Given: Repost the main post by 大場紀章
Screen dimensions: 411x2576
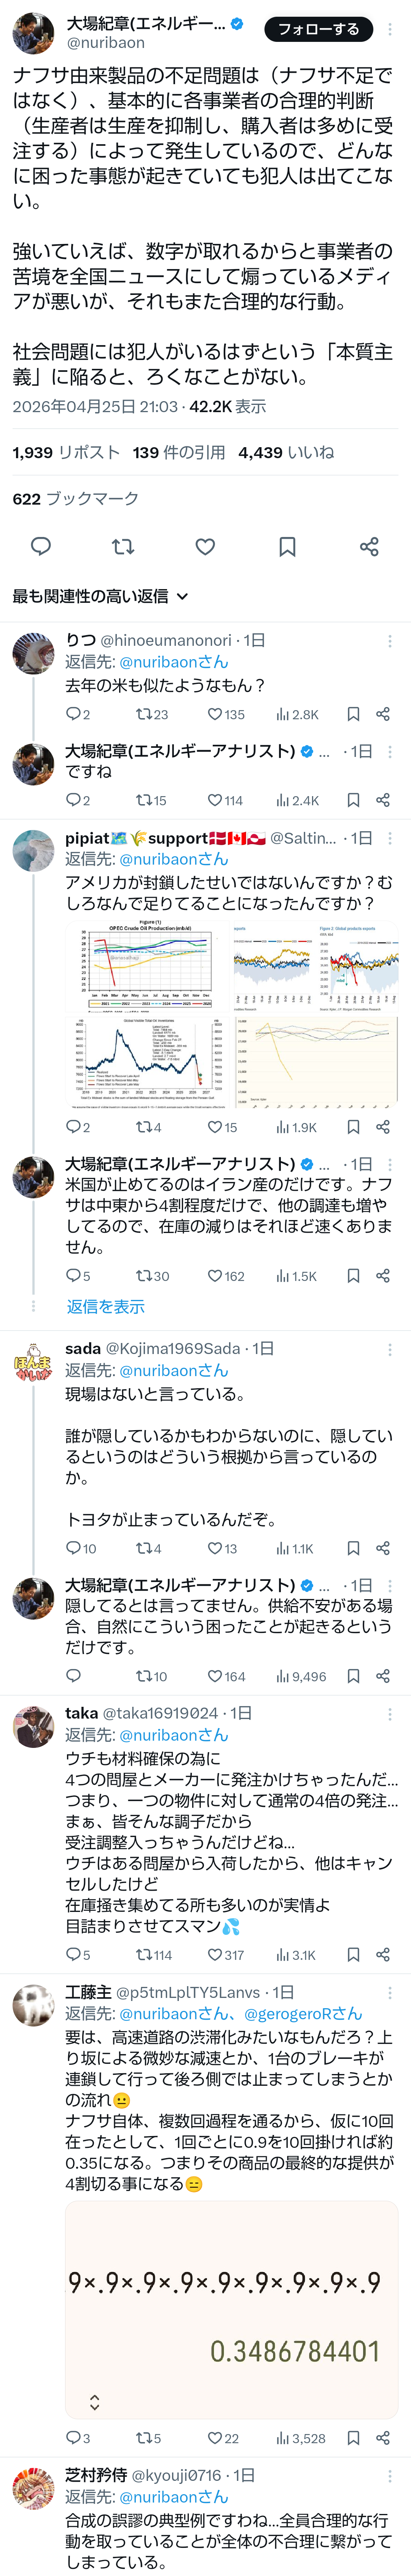Looking at the screenshot, I should (x=123, y=546).
